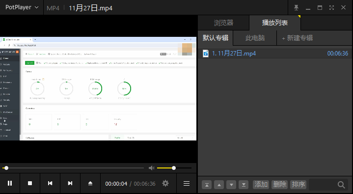Open the PotPlayer main menu dropdown
The image size is (353, 194).
22,7
